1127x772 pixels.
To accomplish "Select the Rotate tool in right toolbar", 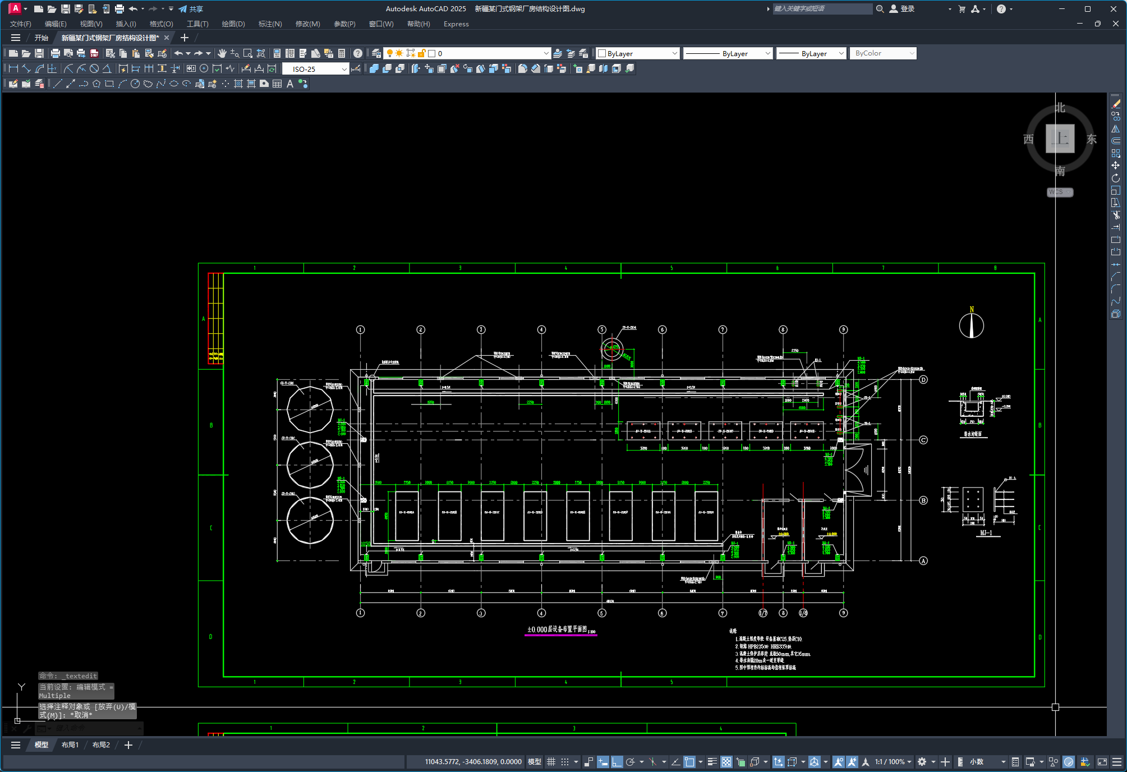I will click(1116, 178).
